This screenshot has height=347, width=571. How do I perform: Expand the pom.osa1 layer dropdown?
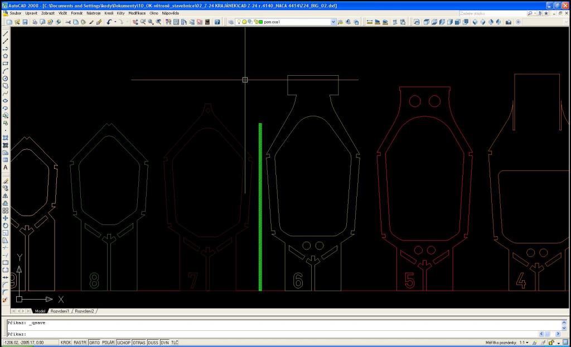[x=333, y=22]
